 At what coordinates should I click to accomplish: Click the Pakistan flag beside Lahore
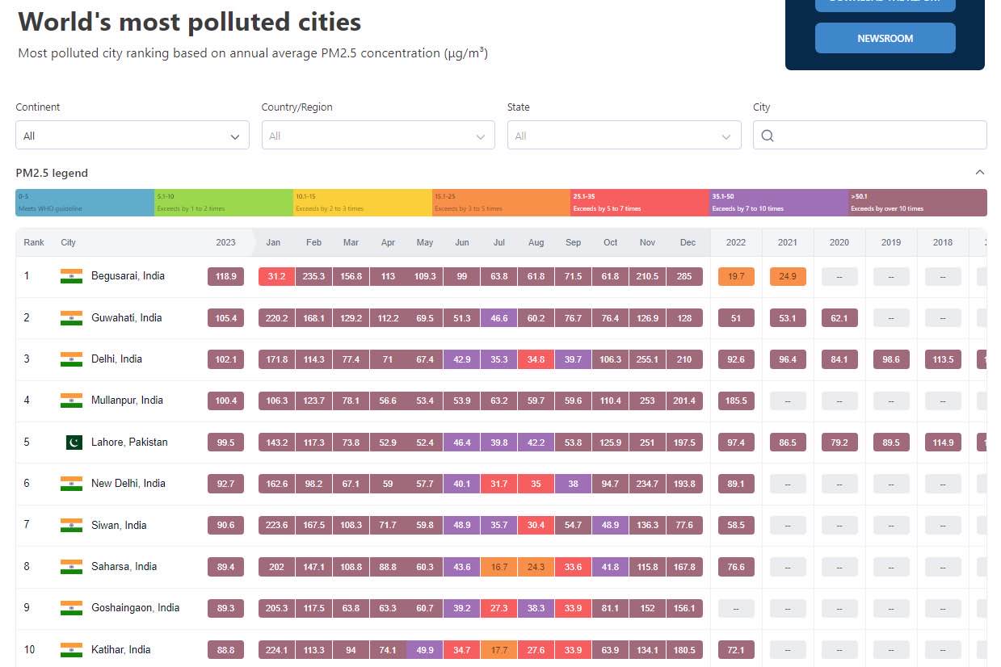74,443
